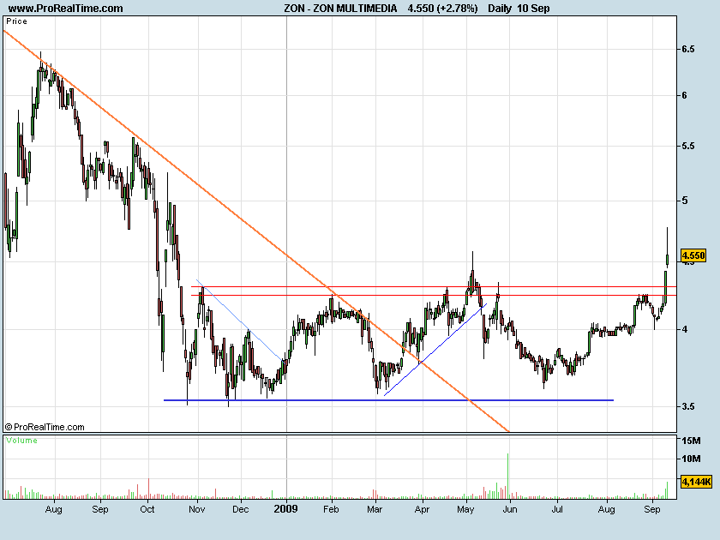Click the 2009 year label on time axis

tap(285, 509)
